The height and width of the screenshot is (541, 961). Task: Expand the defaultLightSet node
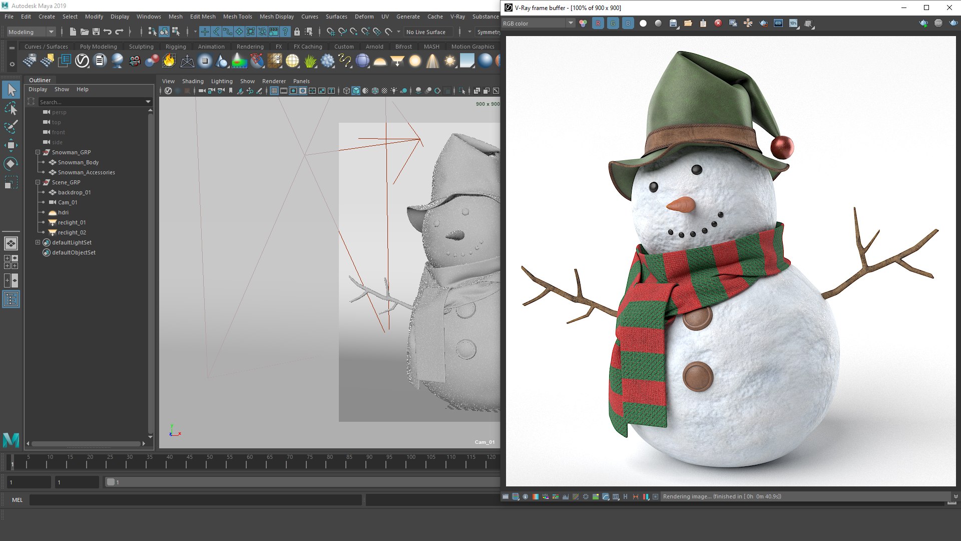tap(38, 242)
